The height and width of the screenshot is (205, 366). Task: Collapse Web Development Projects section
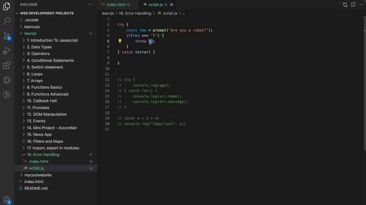(47, 13)
